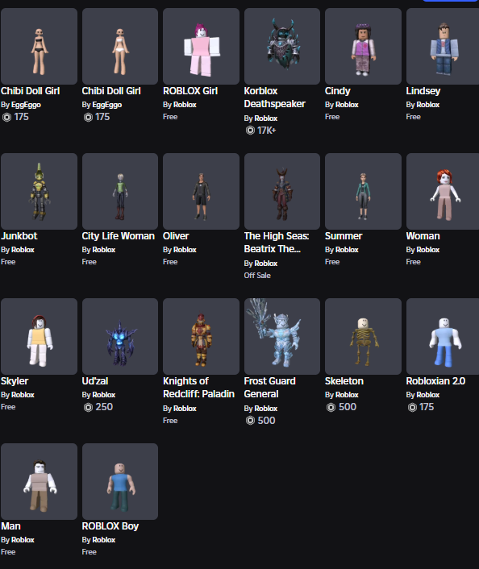Open the Robloxian 2.0 title link
Screen dimensions: 479x569
[435, 381]
